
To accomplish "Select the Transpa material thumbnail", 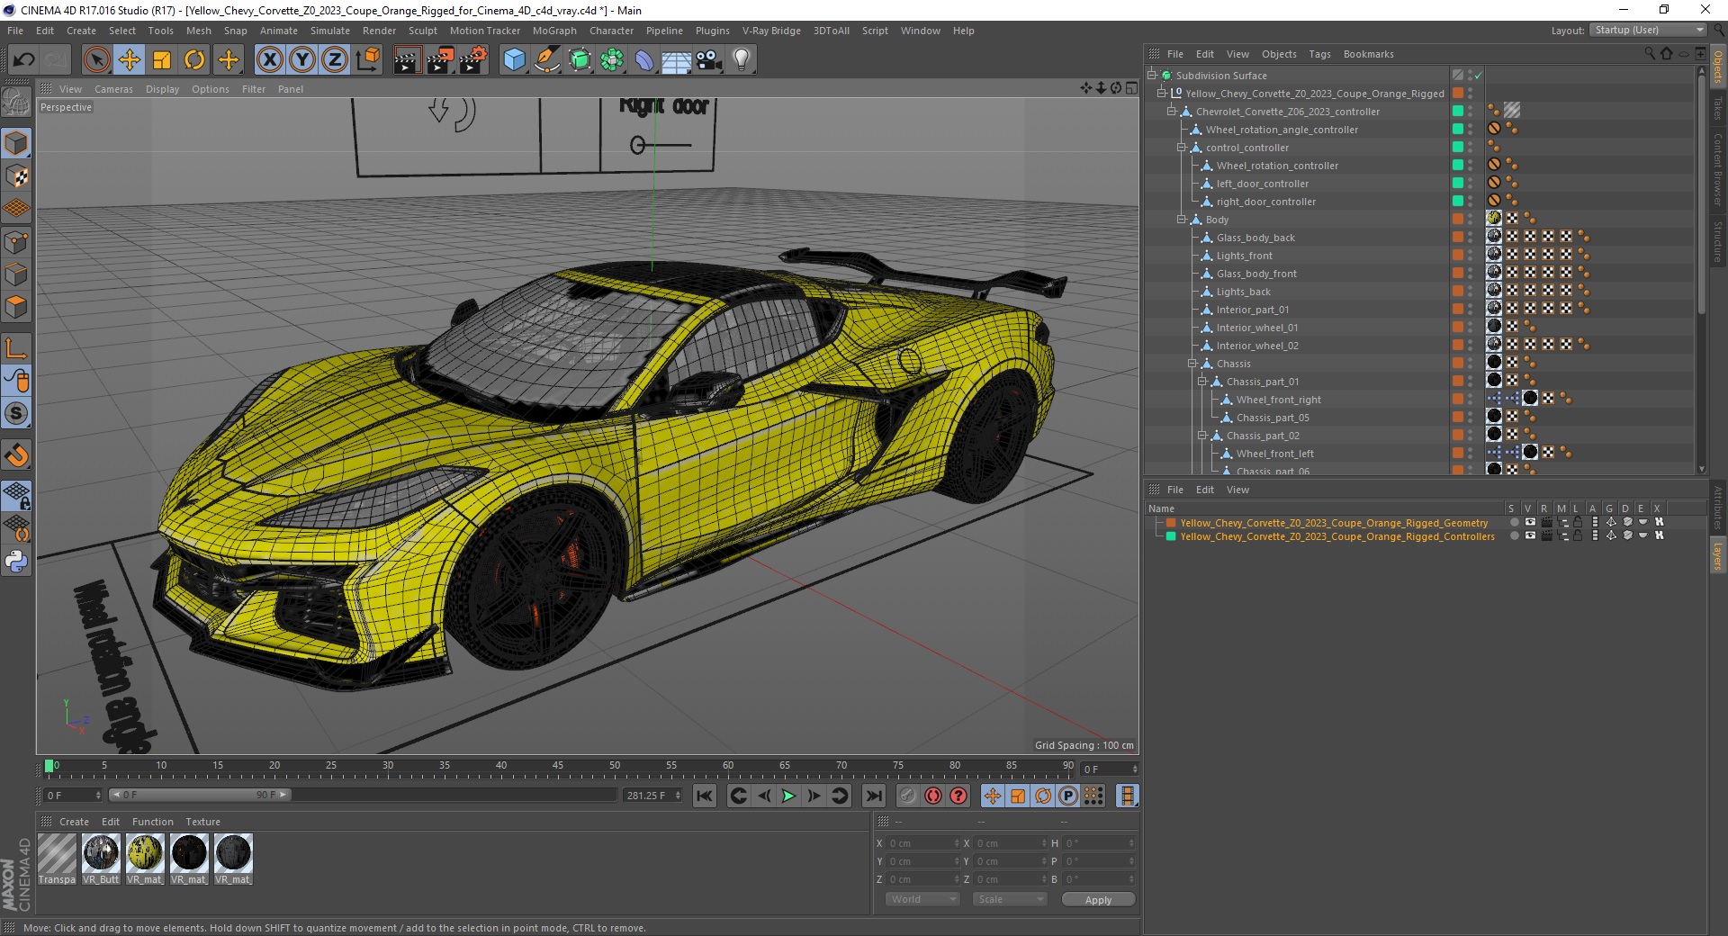I will [57, 859].
